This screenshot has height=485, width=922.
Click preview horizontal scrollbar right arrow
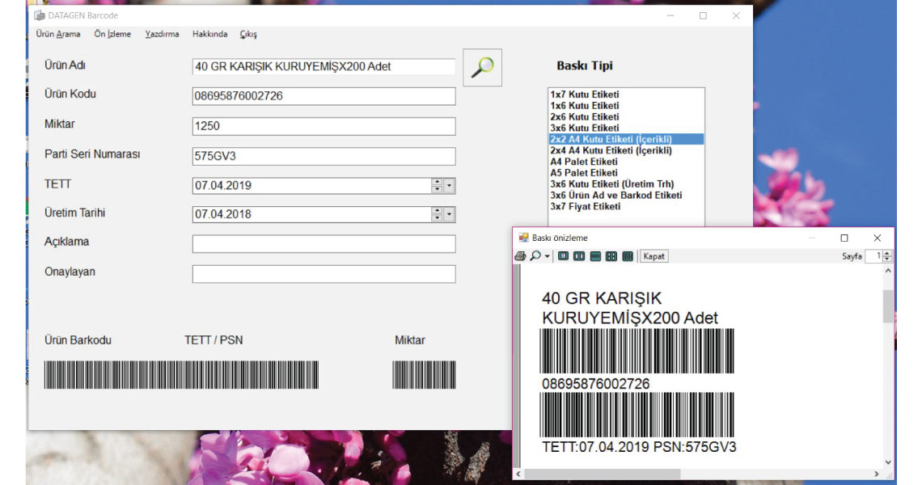click(877, 474)
